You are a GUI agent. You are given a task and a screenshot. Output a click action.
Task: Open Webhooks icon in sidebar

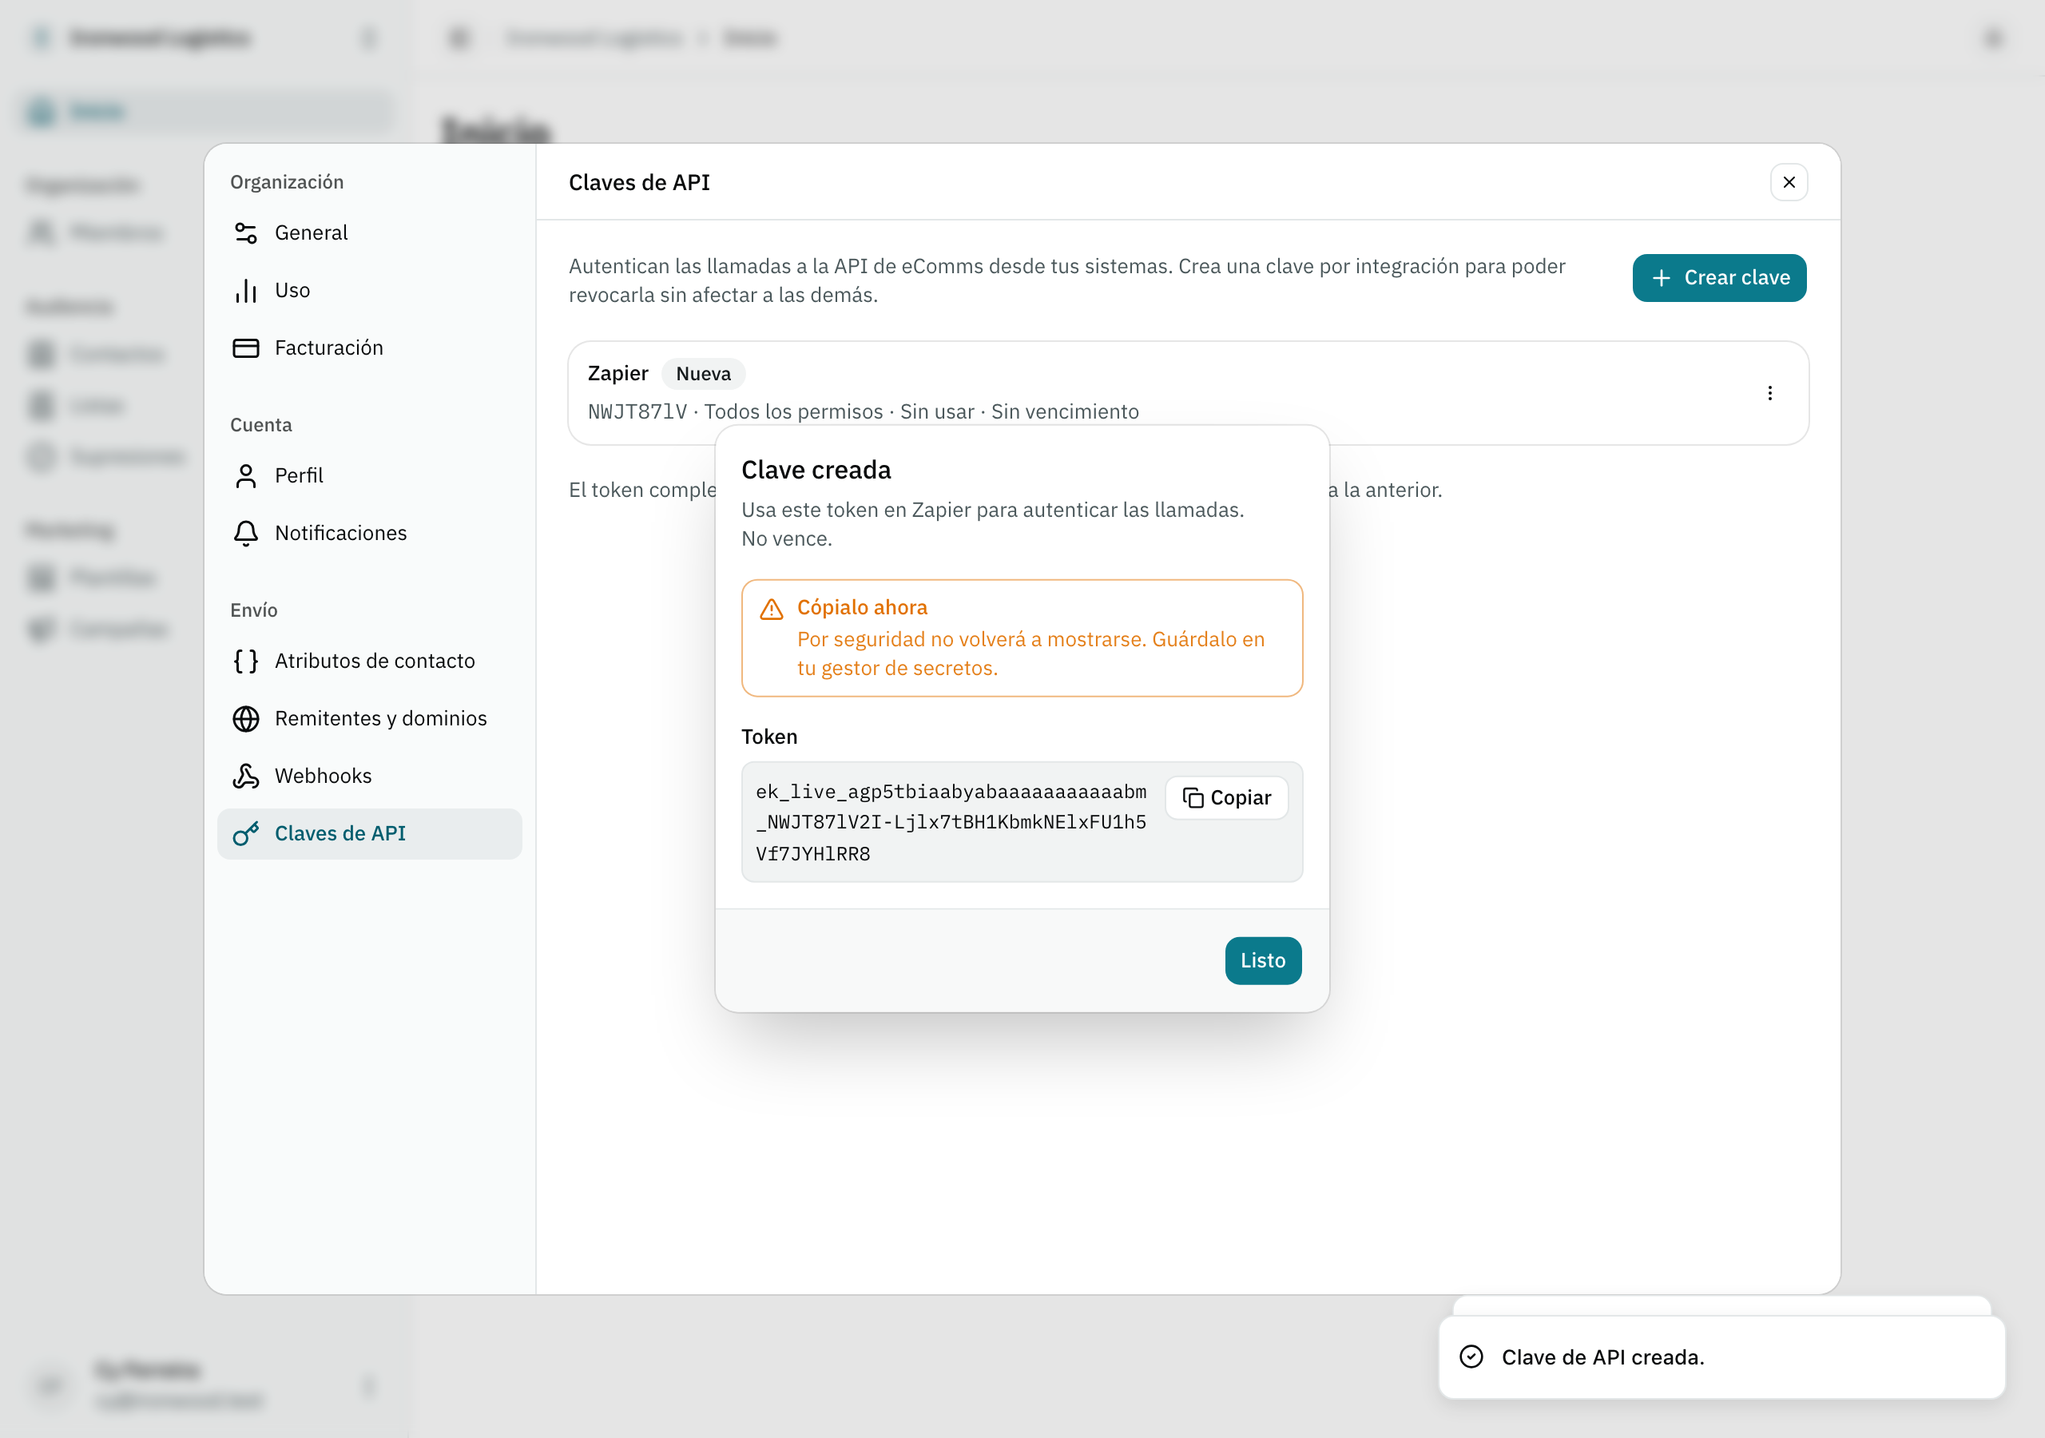pyautogui.click(x=246, y=776)
